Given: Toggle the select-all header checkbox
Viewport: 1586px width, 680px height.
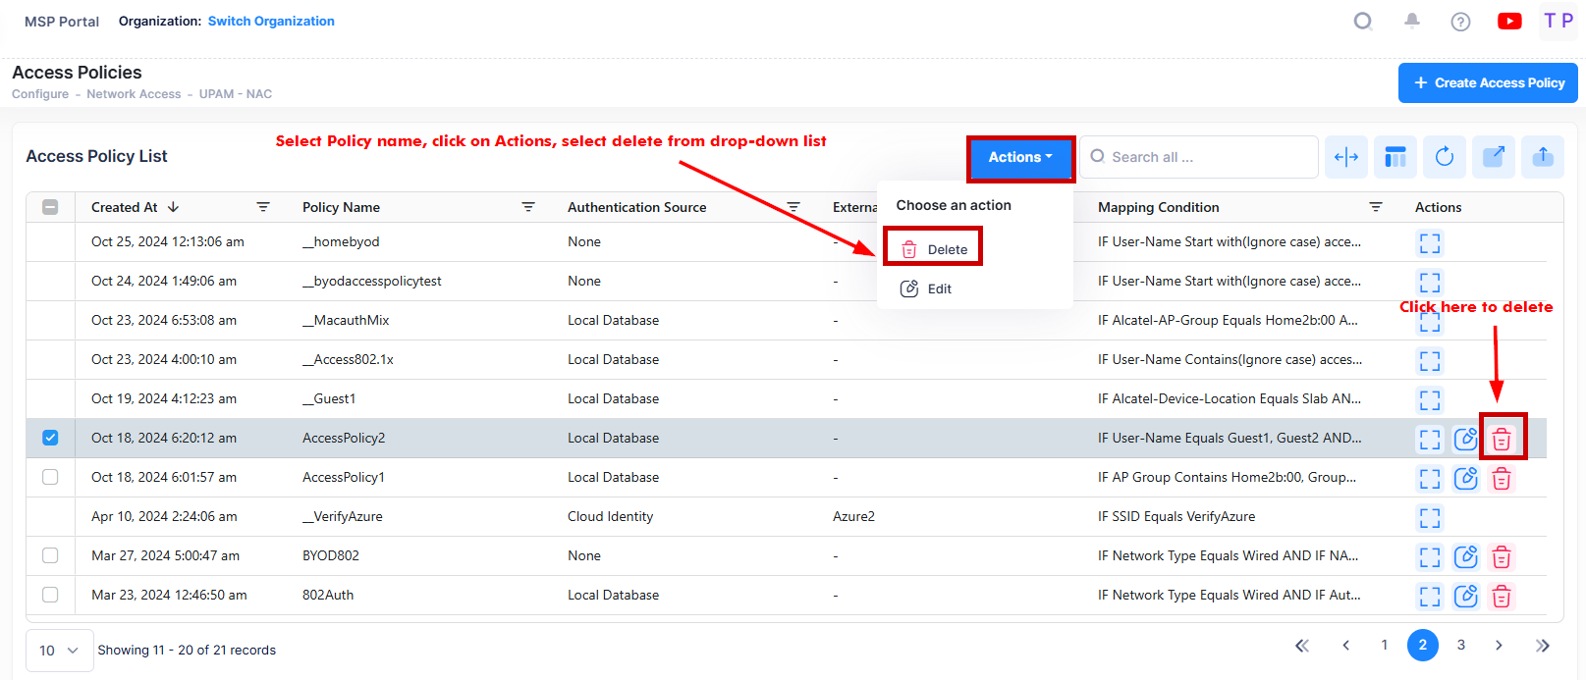Looking at the screenshot, I should coord(50,207).
